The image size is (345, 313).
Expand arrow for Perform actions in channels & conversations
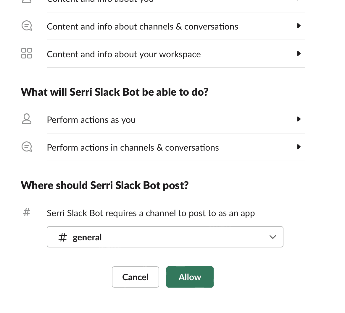point(299,147)
